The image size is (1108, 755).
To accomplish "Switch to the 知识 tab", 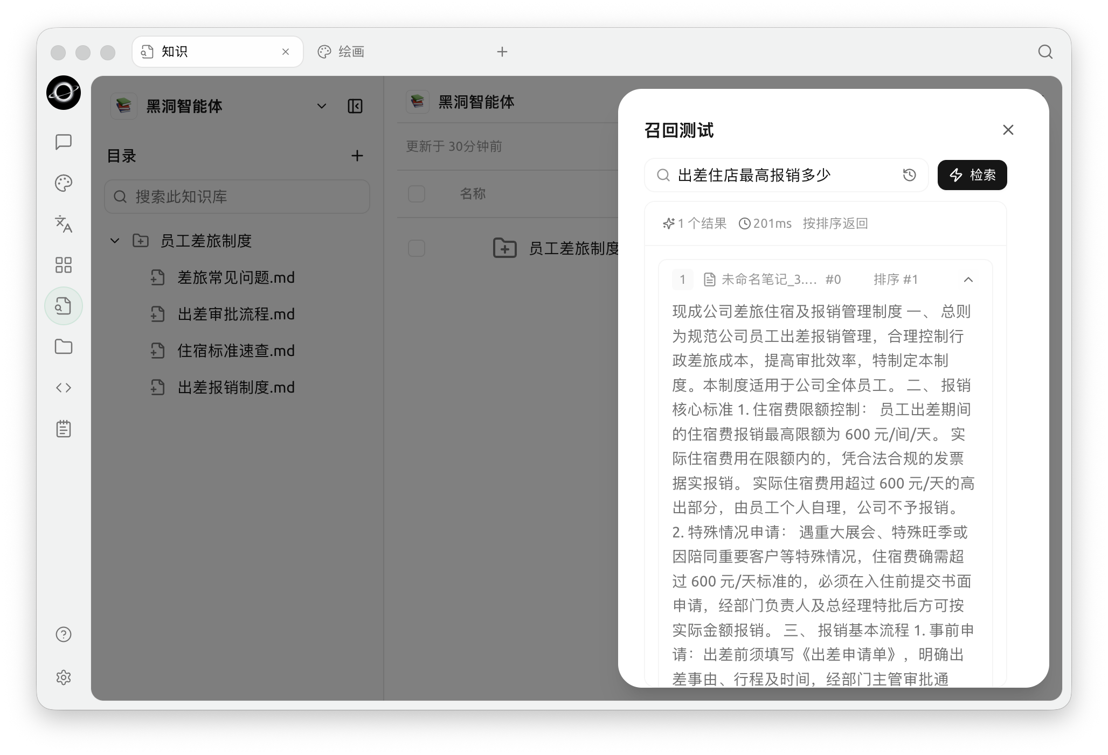I will click(218, 52).
